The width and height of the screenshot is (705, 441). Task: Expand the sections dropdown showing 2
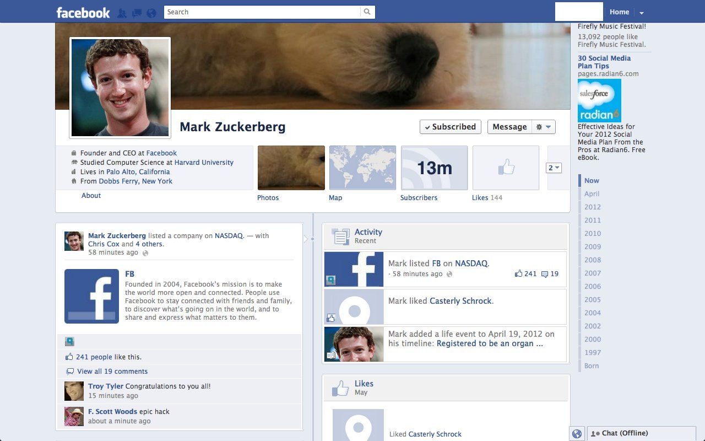pos(554,168)
